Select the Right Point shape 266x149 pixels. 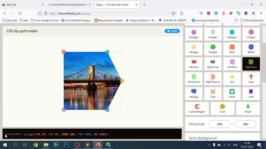click(251, 64)
